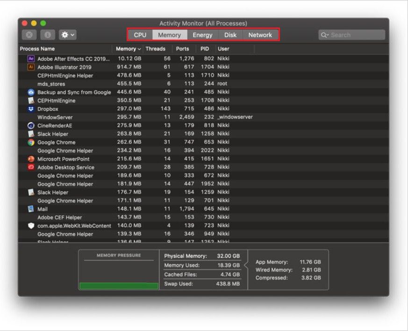Click the PID 1651 cell
Viewport: 408px width, 331px height.
click(x=208, y=159)
